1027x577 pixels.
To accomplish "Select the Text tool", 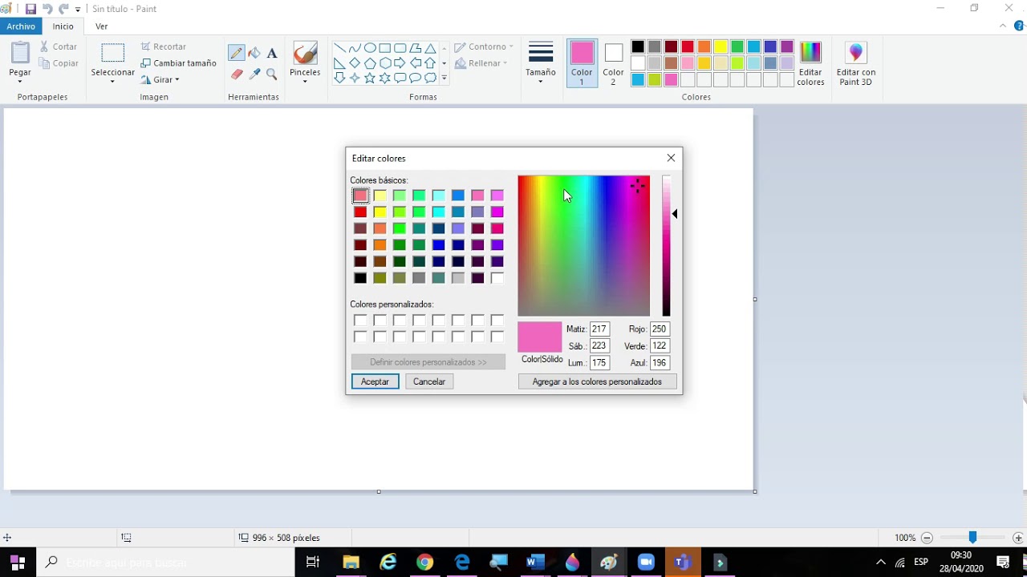I will [272, 53].
